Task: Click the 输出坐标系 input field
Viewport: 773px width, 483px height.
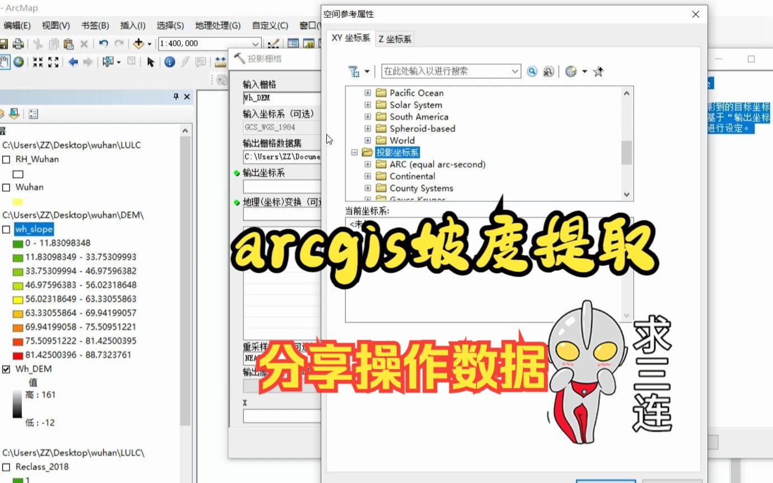Action: click(x=282, y=186)
